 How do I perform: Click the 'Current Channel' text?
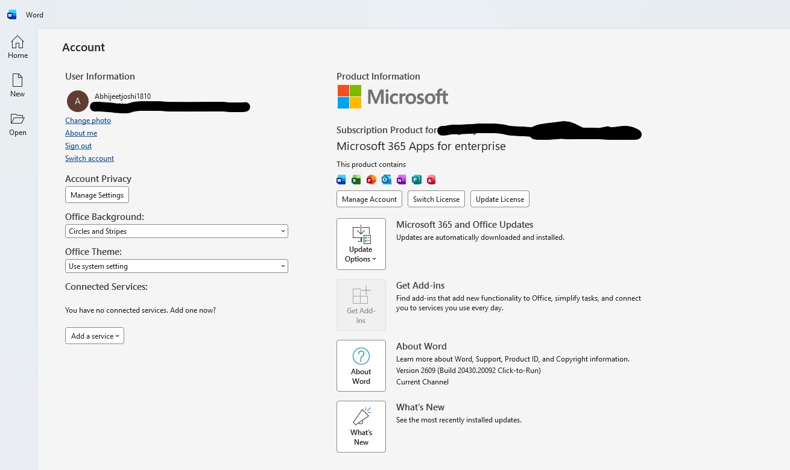tap(422, 382)
